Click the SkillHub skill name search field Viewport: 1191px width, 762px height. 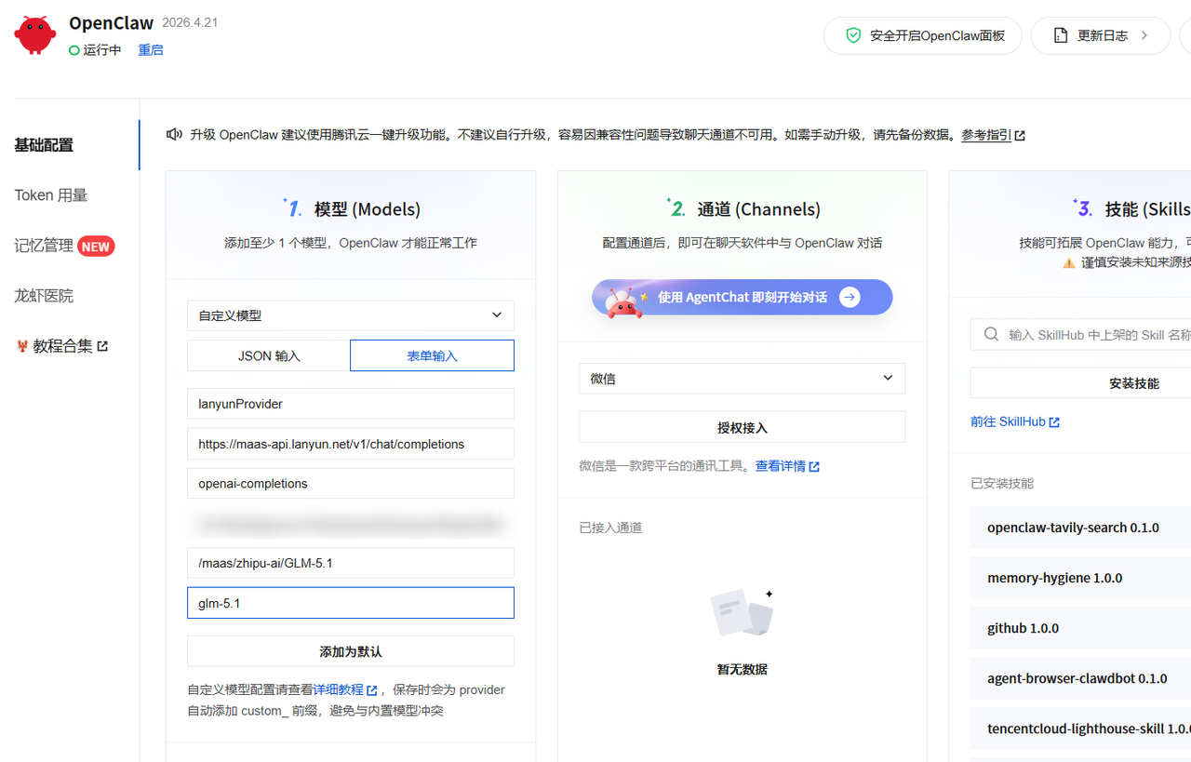pyautogui.click(x=1080, y=334)
